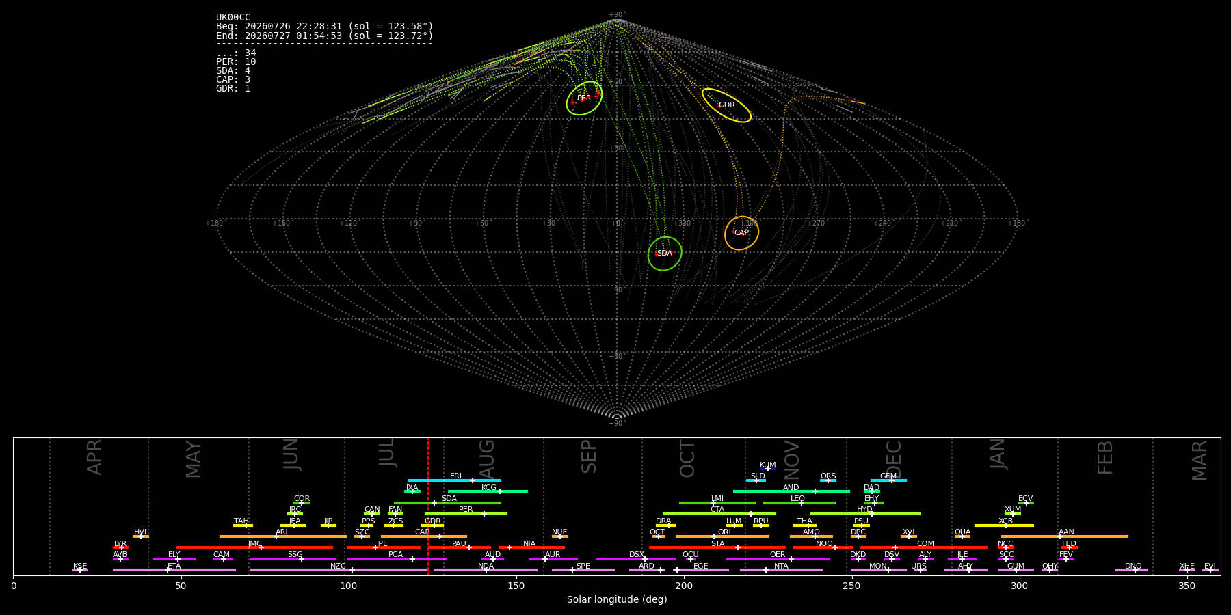Select the SDA green radiant circle

(665, 254)
